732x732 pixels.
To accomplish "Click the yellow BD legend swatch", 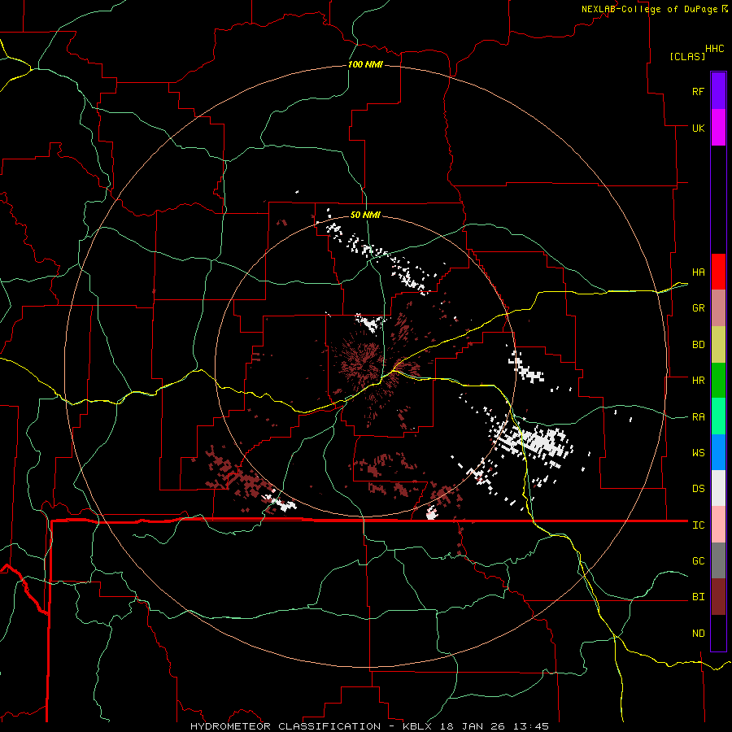I will 718,344.
